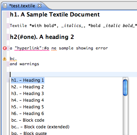
Task: Place cursor in 'h1. A Sample Textile Document' heading
Action: pos(55,15)
